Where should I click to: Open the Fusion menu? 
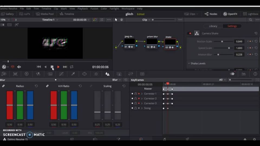coord(94,9)
